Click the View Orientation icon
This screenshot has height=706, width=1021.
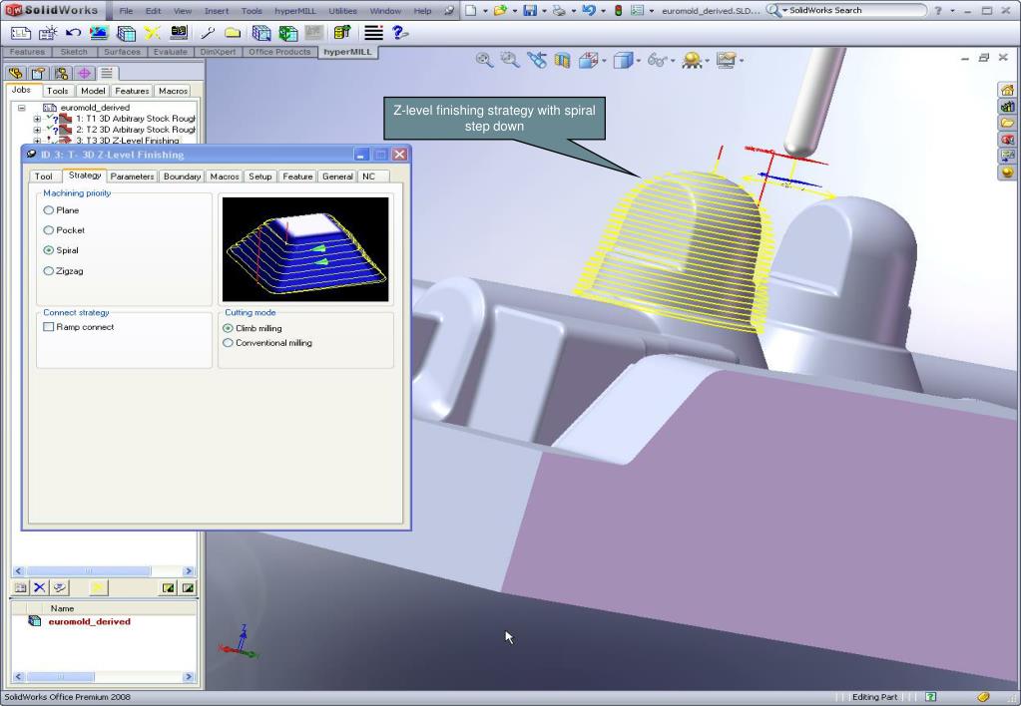click(589, 61)
